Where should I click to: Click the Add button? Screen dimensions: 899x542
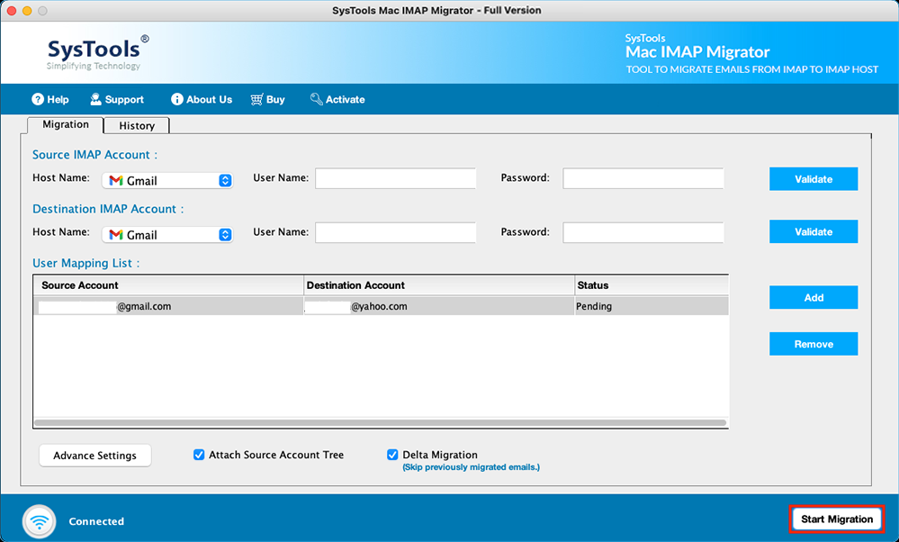(x=814, y=297)
